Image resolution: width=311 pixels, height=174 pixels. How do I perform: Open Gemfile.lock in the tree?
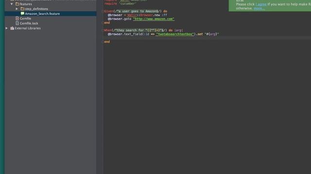tap(29, 23)
